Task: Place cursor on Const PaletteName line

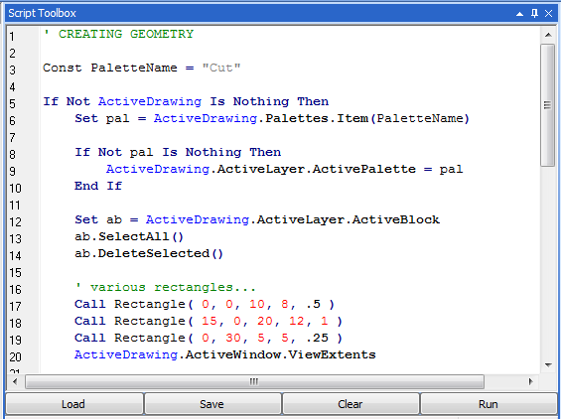Action: (x=142, y=68)
